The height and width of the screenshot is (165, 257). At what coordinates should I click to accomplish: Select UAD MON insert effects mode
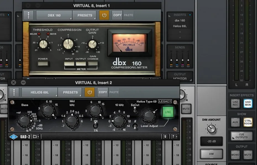[x=248, y=103]
